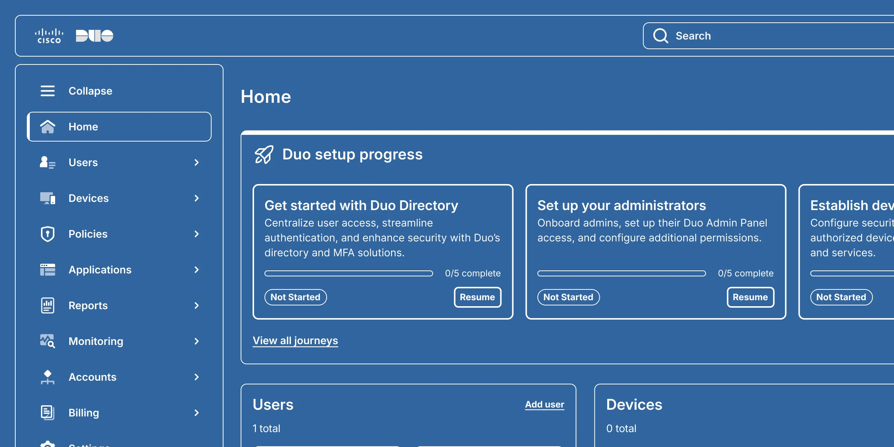Screen dimensions: 894x447
Task: Expand the Reports submenu chevron
Action: pyautogui.click(x=197, y=305)
